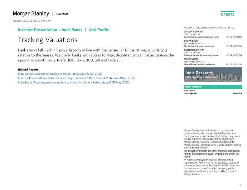
Task: Click the Tracking Valuations title
Action: tap(47, 40)
